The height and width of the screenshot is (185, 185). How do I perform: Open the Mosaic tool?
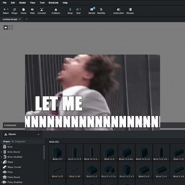click(x=130, y=11)
